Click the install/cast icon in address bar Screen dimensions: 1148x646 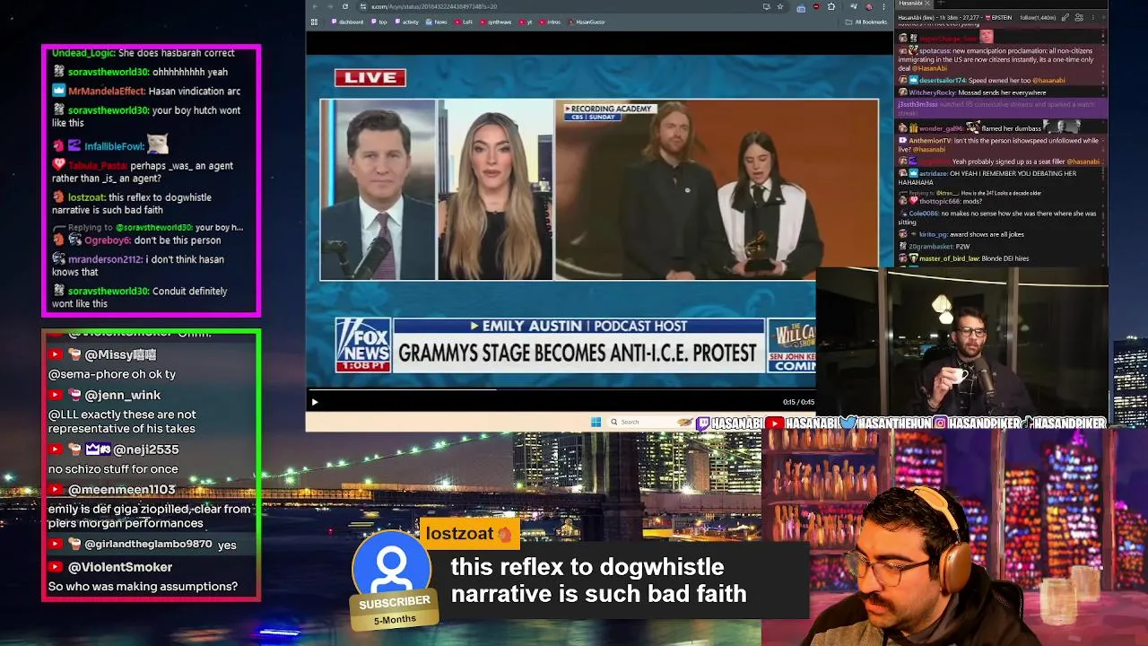click(x=766, y=6)
